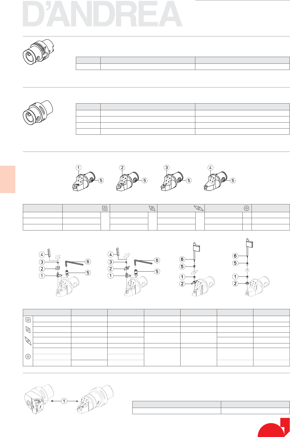Click callout 1 between the two bottom assembly drawings
Viewport: 290px width, 437px height.
[x=64, y=401]
